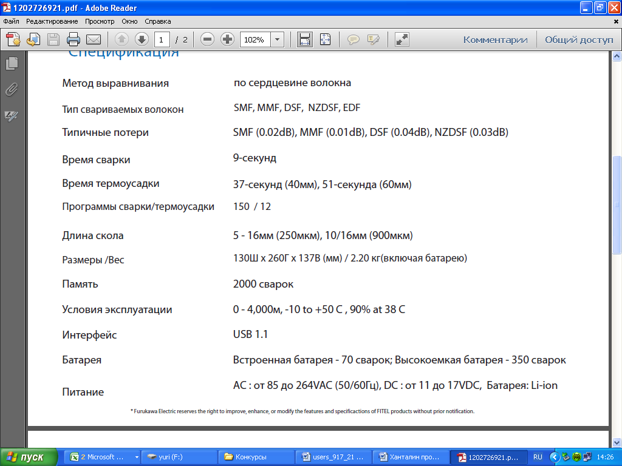Click the page number input field
Image resolution: width=622 pixels, height=466 pixels.
(162, 39)
